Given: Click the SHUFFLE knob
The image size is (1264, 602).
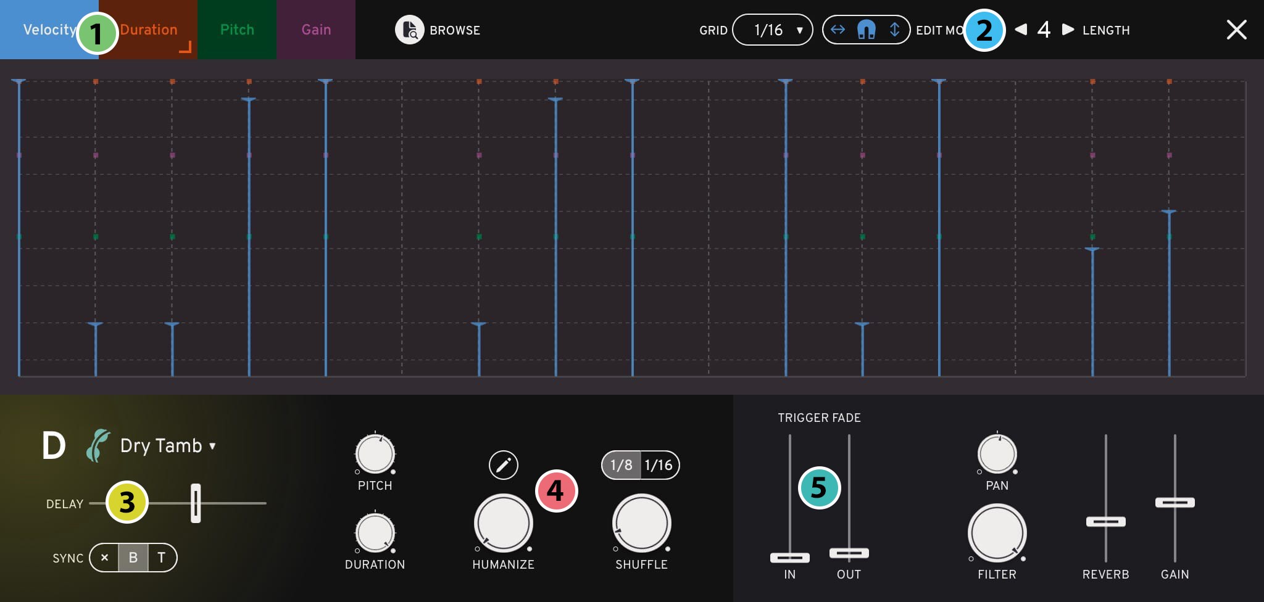Looking at the screenshot, I should pyautogui.click(x=642, y=523).
